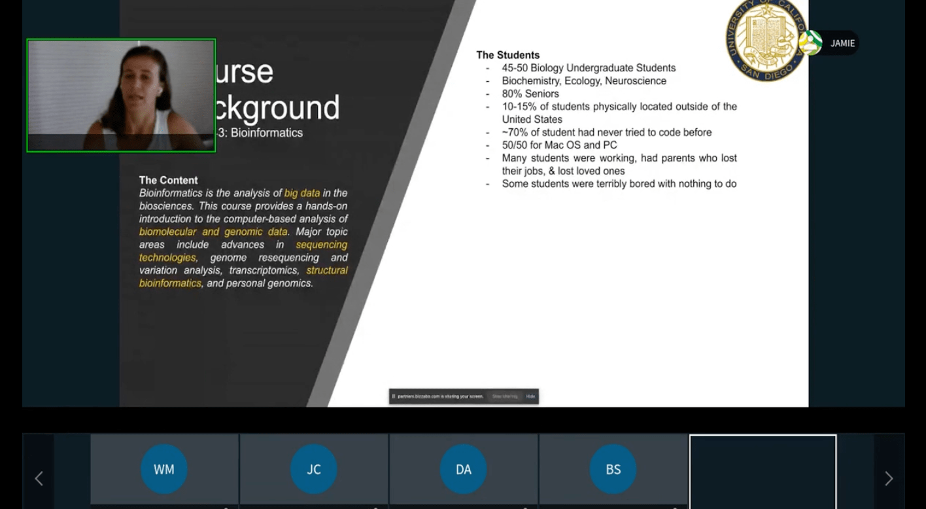The width and height of the screenshot is (926, 509).
Task: Click Jamie's round profile avatar
Action: click(x=810, y=43)
